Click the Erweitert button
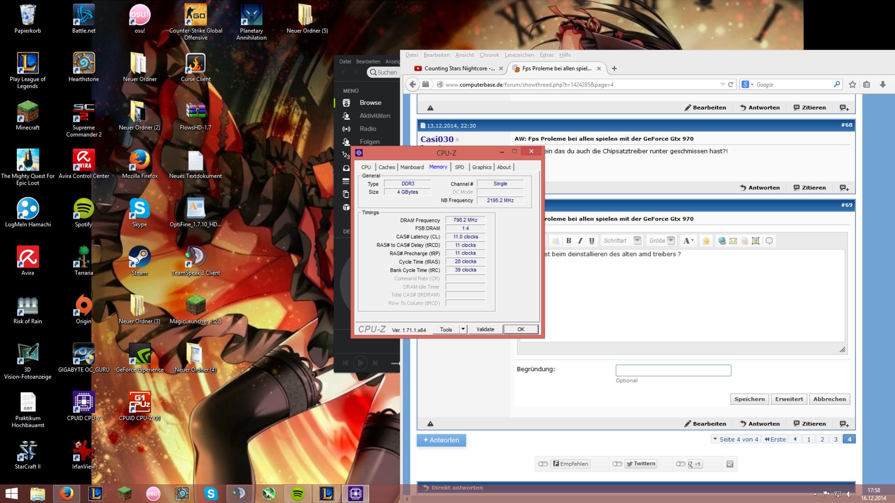Viewport: 895px width, 503px height. click(x=789, y=399)
